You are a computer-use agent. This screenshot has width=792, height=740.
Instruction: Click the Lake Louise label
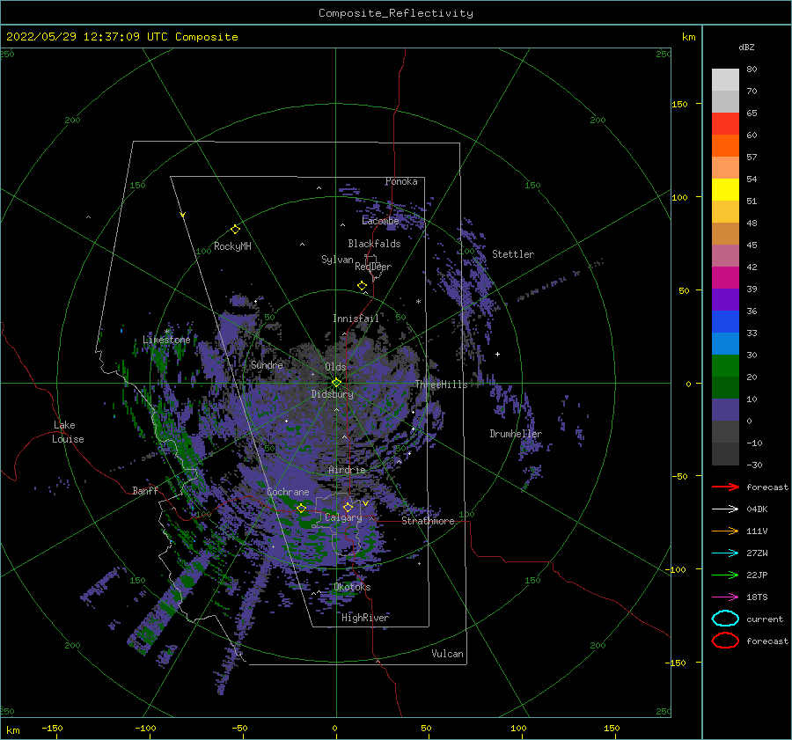click(68, 432)
